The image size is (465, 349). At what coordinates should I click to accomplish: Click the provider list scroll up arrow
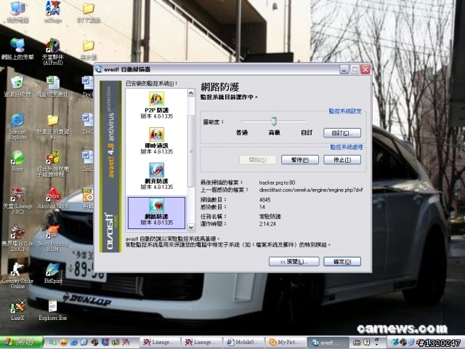(x=191, y=93)
